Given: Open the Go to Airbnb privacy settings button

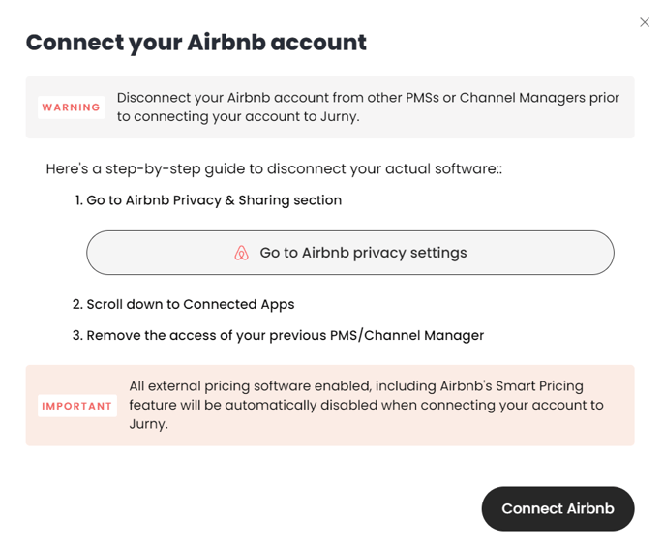Looking at the screenshot, I should click(350, 253).
